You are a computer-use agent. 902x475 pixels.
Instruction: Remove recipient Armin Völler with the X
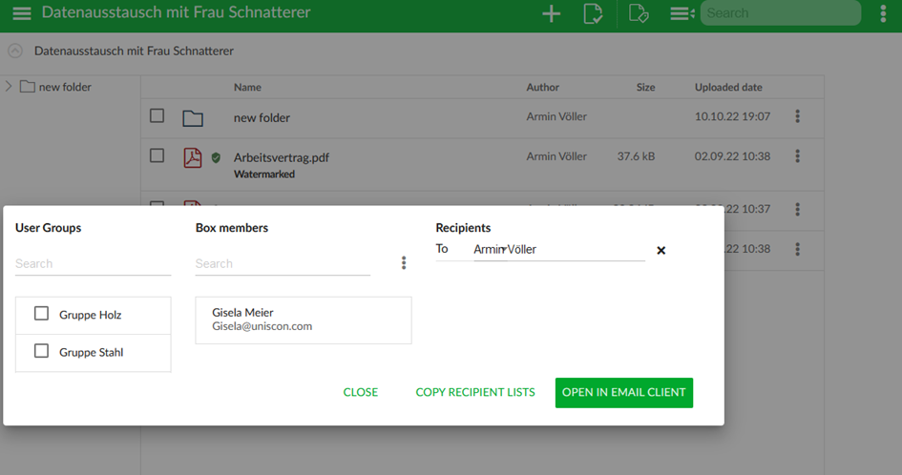pyautogui.click(x=661, y=250)
